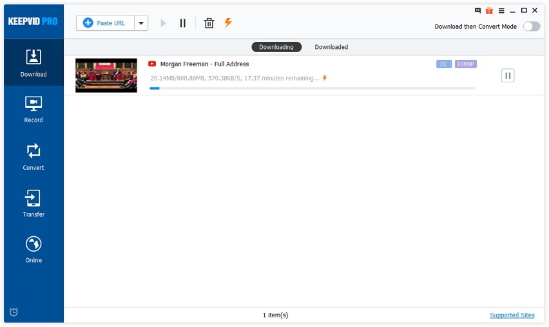
Task: Click the gift box icon in title bar
Action: (488, 11)
